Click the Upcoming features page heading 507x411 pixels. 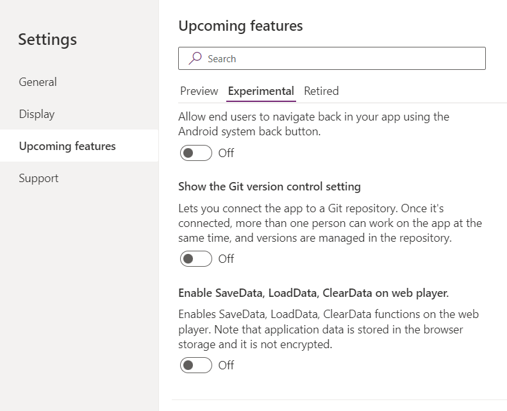(x=240, y=26)
